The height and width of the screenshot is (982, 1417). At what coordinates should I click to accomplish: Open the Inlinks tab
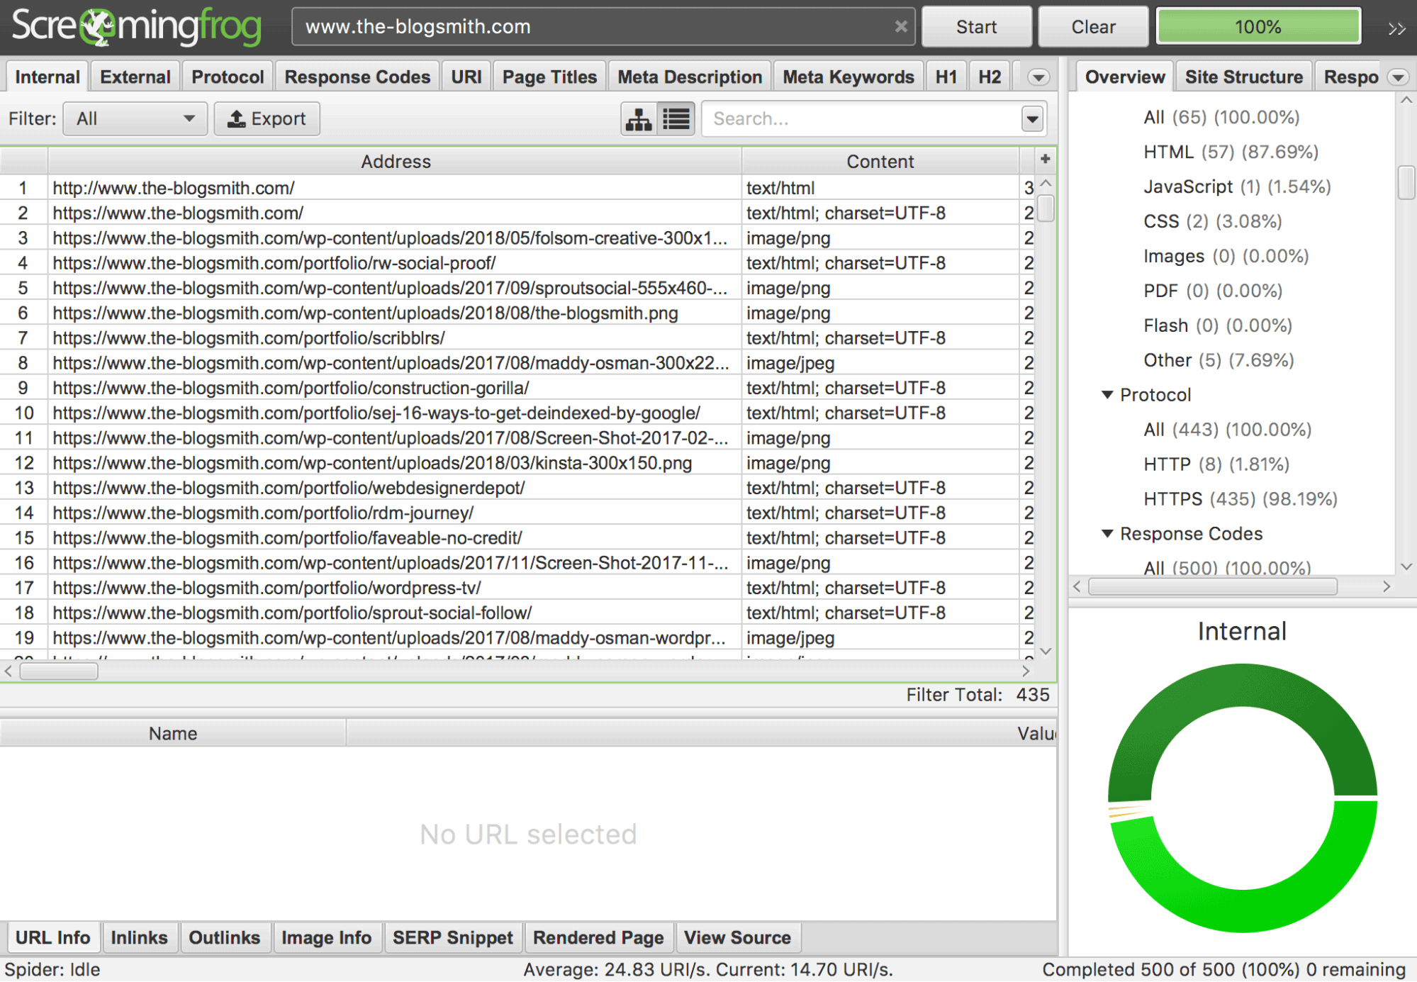coord(139,937)
